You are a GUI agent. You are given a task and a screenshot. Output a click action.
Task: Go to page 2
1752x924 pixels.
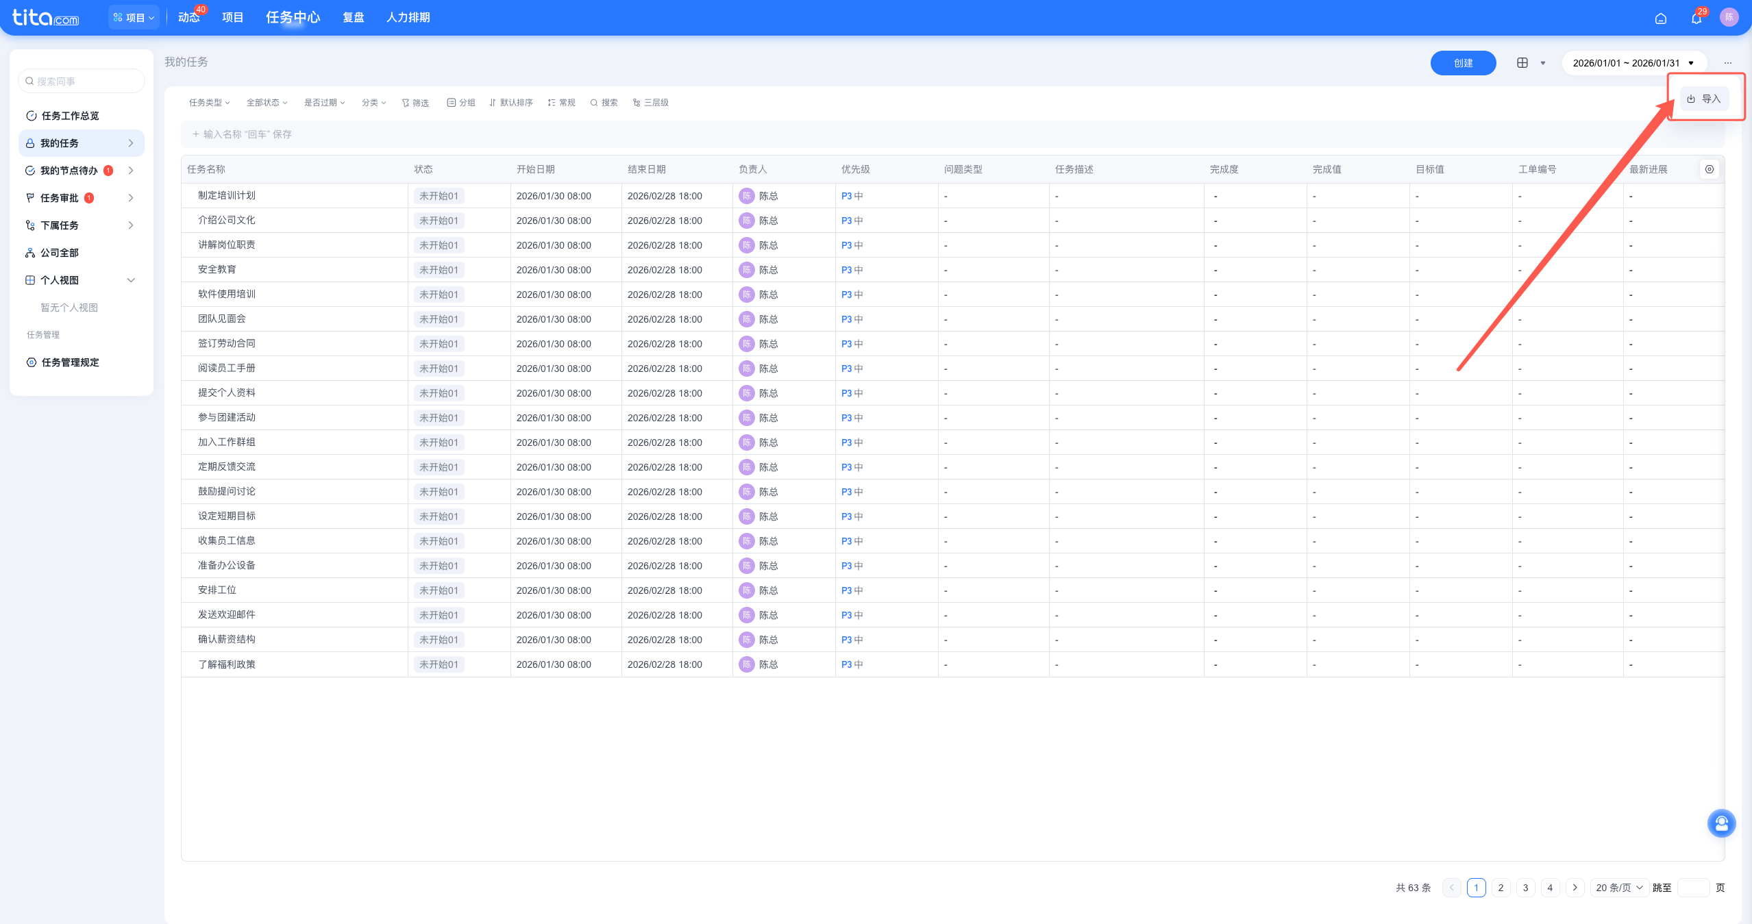click(1501, 888)
